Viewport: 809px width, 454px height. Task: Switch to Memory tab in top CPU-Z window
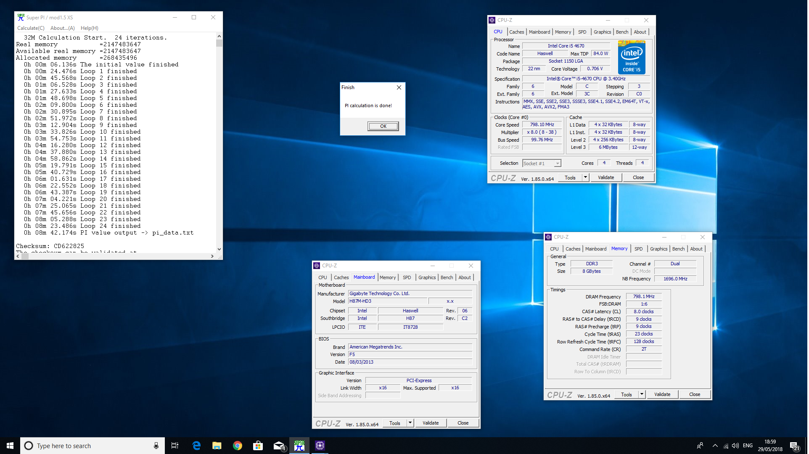(563, 32)
